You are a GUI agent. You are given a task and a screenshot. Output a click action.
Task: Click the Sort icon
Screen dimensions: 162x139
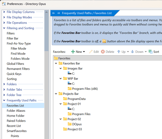(151, 52)
